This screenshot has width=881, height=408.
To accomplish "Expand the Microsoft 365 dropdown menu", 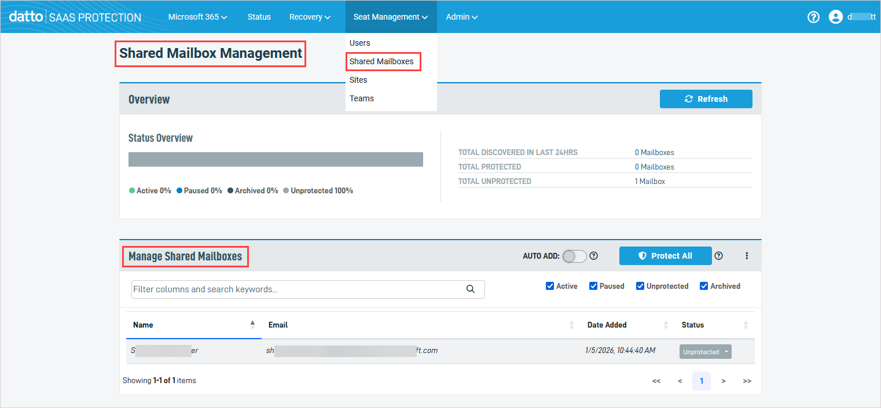I will click(x=197, y=17).
